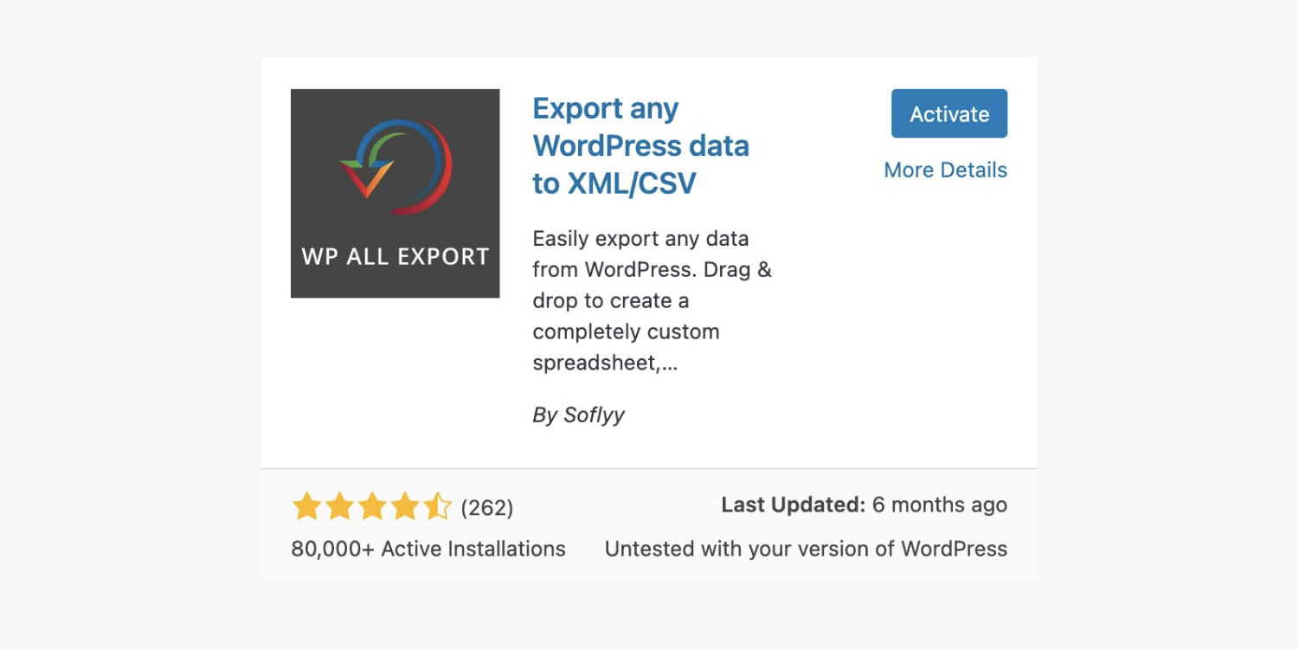Click the 'WP ALL EXPORT' logo text
This screenshot has height=650, width=1299.
tap(395, 257)
